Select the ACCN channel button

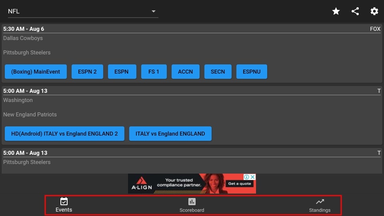[185, 72]
